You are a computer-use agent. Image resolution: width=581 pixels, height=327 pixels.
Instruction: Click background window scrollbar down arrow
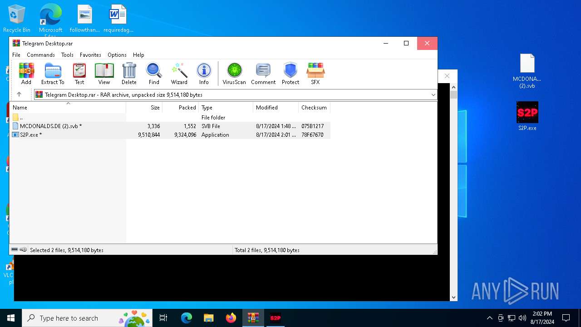click(453, 297)
